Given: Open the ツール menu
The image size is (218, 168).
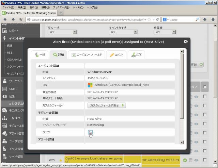Looking at the screenshot, I should (x=78, y=7).
